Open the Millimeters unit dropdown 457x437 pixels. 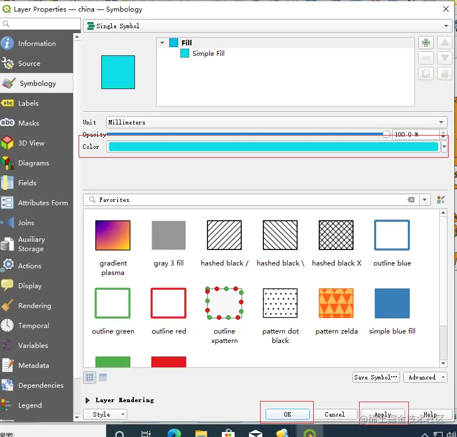coord(276,122)
